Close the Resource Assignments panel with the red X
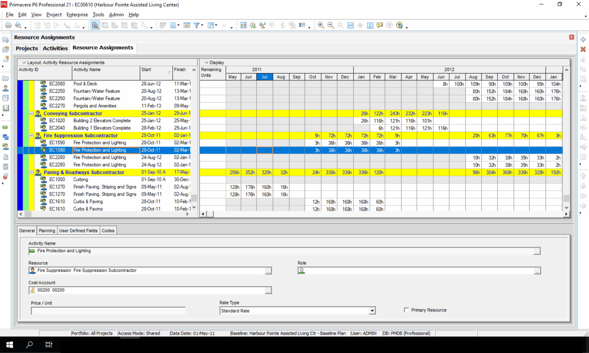 571,37
